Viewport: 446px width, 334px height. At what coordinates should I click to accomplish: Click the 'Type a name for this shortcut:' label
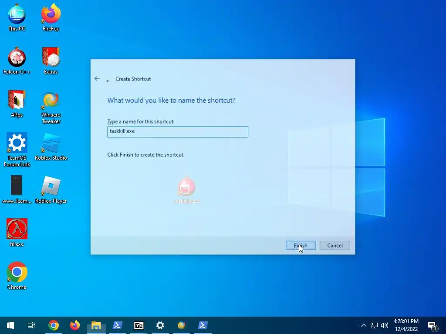tap(141, 122)
